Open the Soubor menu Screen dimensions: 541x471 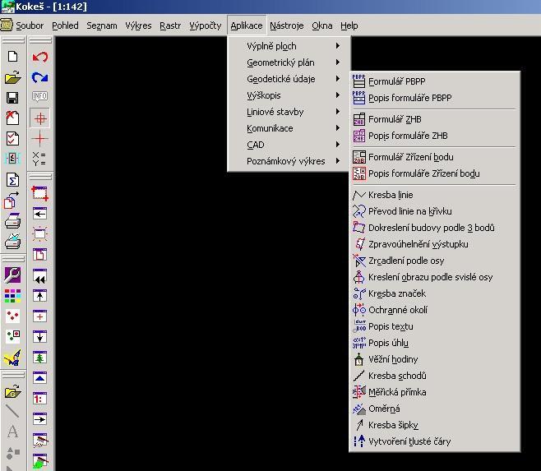30,25
